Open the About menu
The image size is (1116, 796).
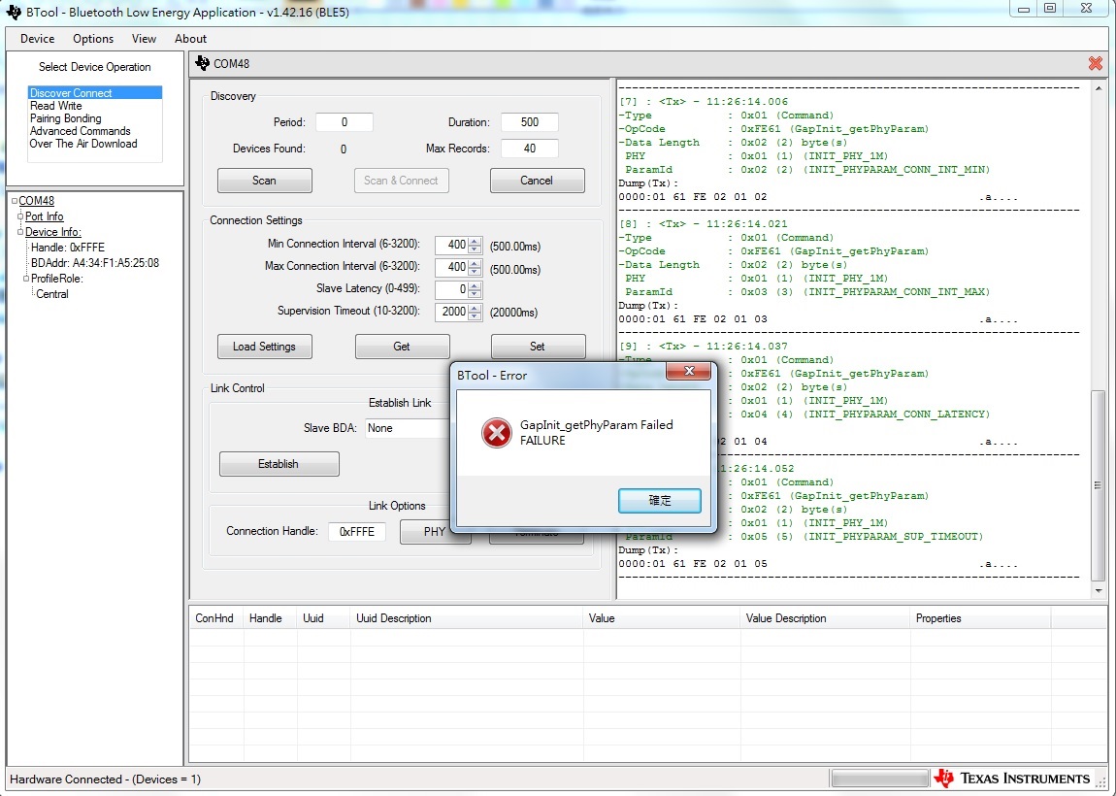point(191,39)
